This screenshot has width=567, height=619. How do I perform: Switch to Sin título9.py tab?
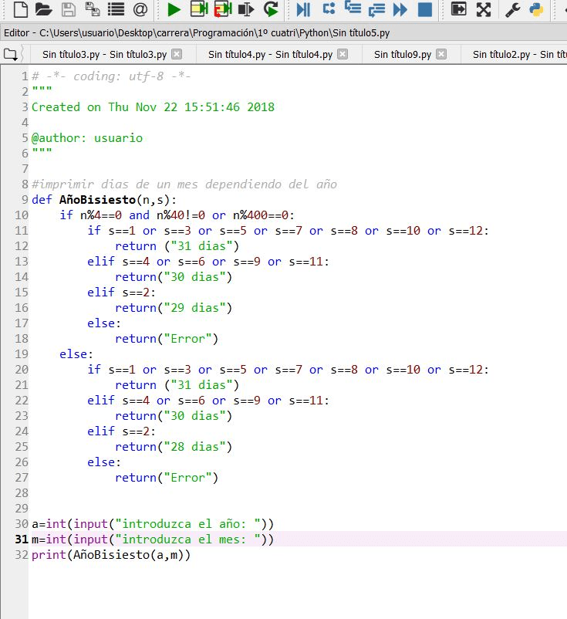click(x=402, y=54)
